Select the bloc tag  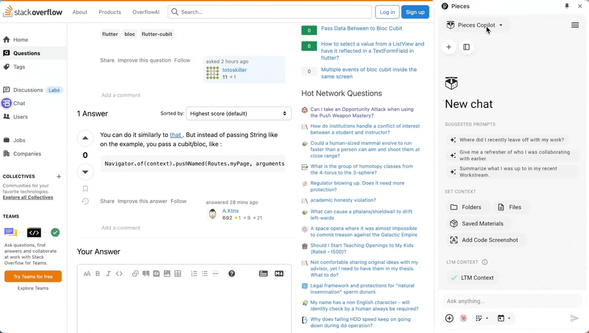tap(129, 34)
